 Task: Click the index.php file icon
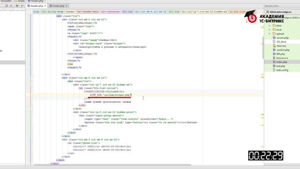(274, 62)
